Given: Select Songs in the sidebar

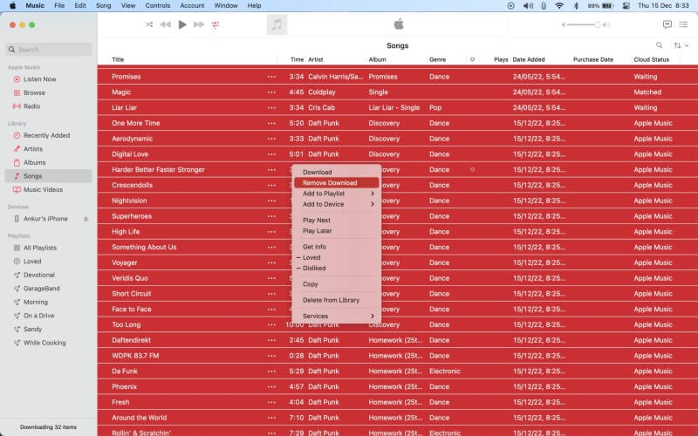Looking at the screenshot, I should pyautogui.click(x=49, y=176).
